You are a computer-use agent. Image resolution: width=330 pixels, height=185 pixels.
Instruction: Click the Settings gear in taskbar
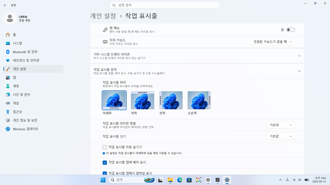point(227,180)
